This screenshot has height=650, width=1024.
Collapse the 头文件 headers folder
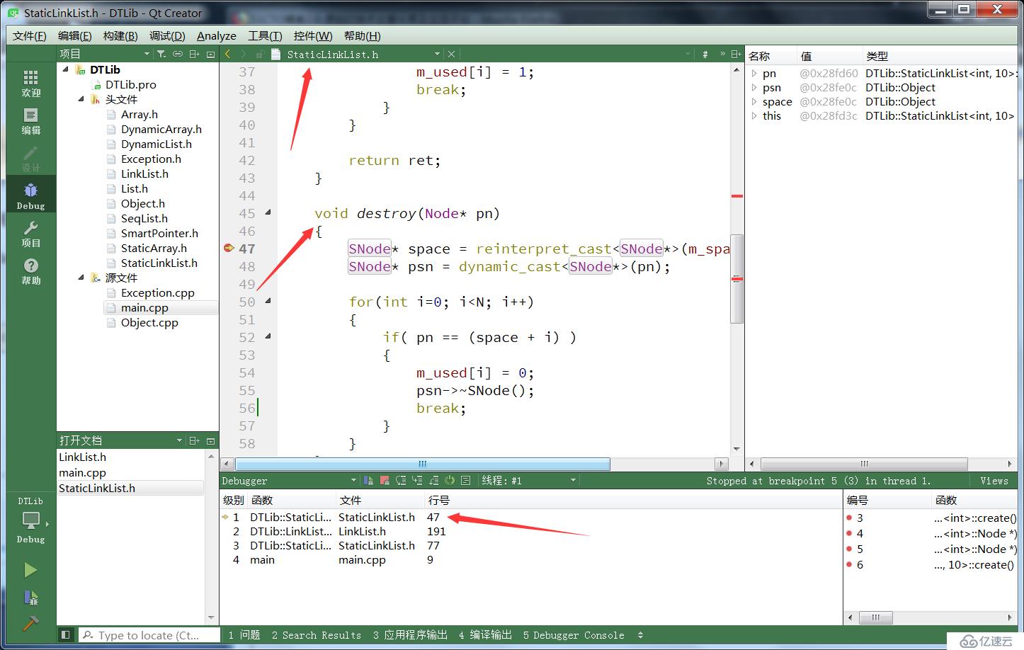(x=81, y=99)
